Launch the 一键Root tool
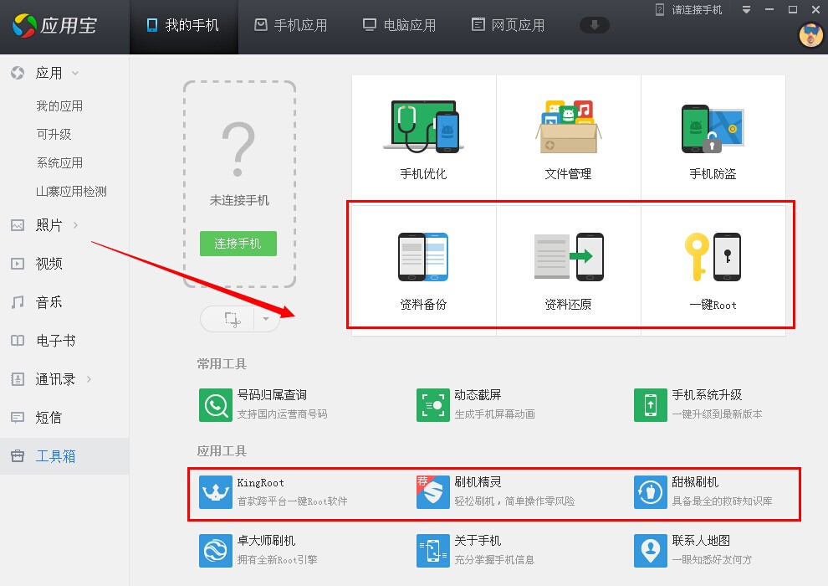828x586 pixels. point(713,264)
